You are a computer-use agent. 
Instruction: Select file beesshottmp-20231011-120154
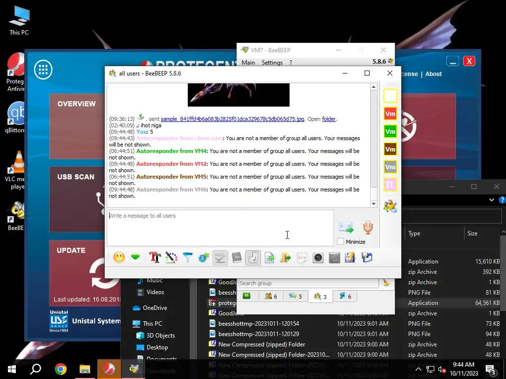point(258,324)
